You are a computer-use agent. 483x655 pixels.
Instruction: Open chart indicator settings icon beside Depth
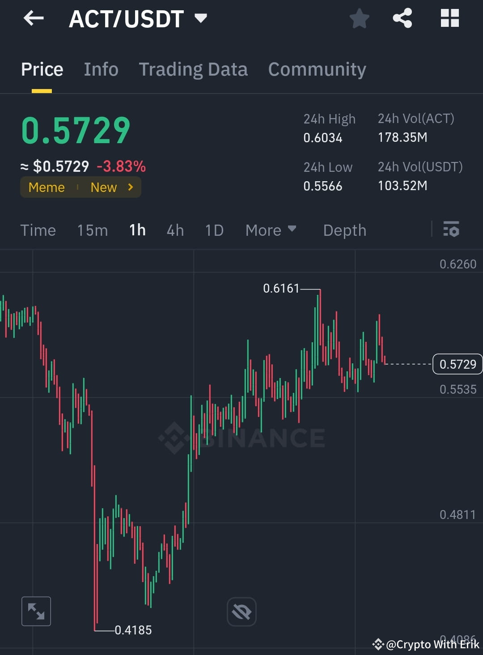click(452, 230)
